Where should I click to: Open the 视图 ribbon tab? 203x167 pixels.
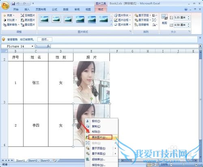coord(88,9)
